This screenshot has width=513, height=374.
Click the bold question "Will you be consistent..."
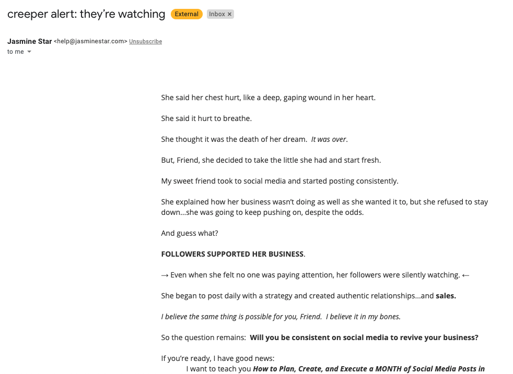pos(364,337)
